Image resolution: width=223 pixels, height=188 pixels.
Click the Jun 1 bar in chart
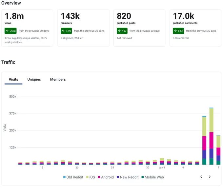coord(162,161)
